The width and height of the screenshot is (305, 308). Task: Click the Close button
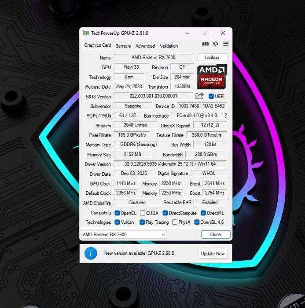tap(216, 234)
